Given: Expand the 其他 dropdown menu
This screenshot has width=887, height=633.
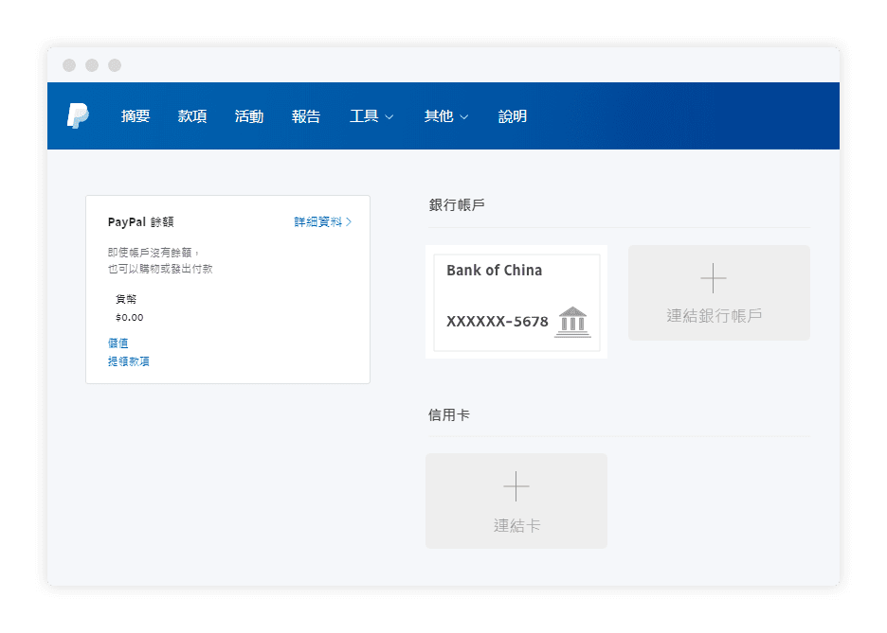Looking at the screenshot, I should (445, 116).
